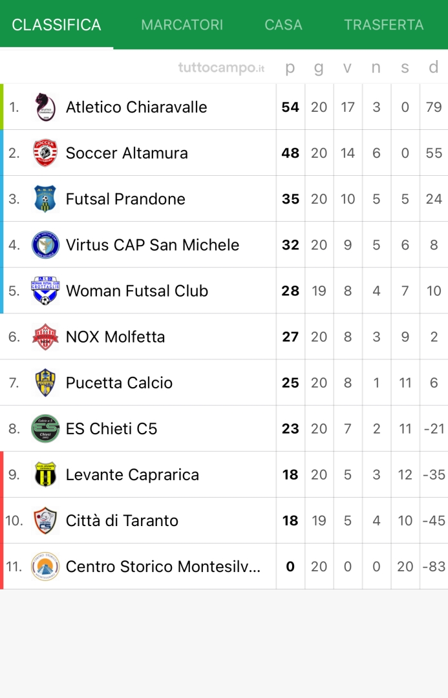
Task: Open the tuttocampo.it link
Action: [222, 68]
